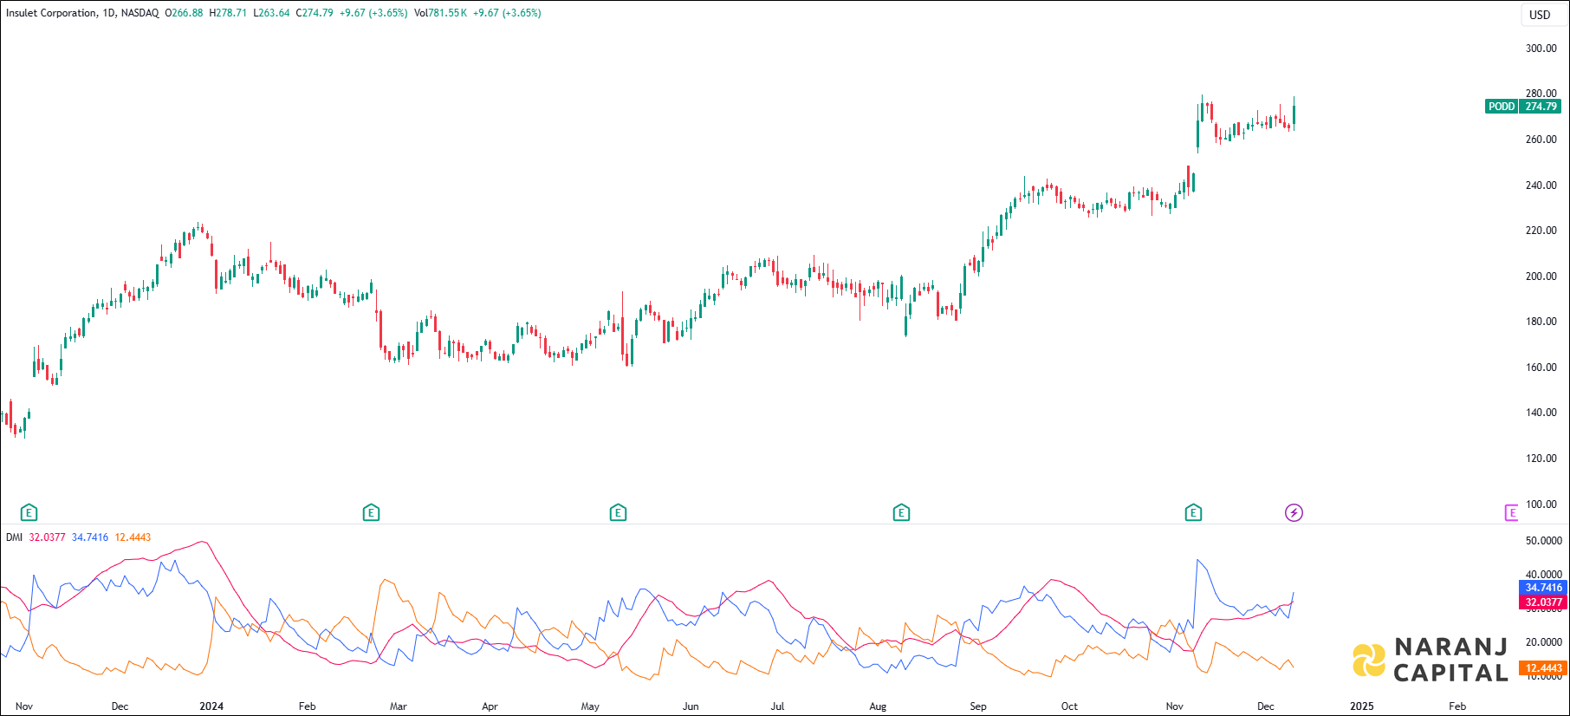Click the Jul label on time axis
Screen dimensions: 1570x716
pos(777,706)
